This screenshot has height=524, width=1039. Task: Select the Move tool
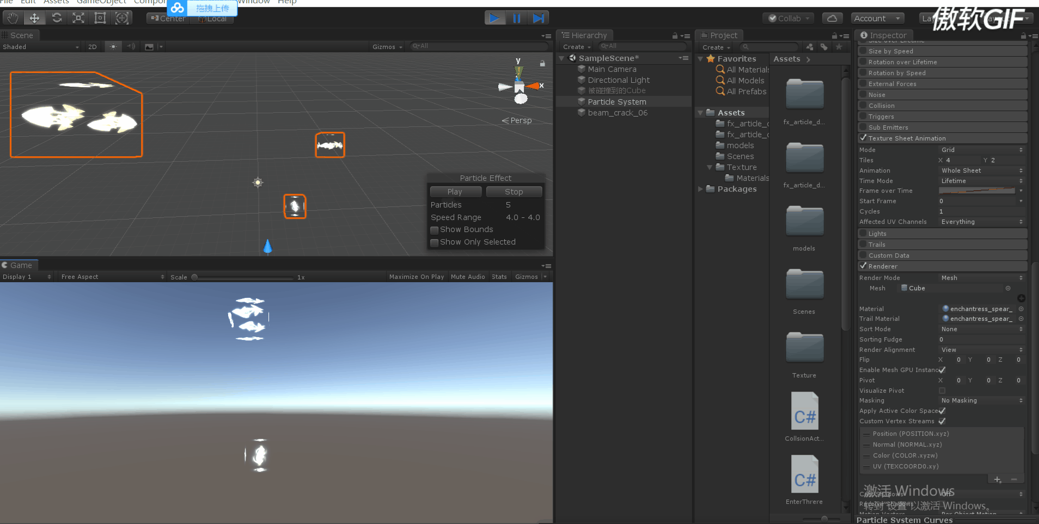(34, 18)
